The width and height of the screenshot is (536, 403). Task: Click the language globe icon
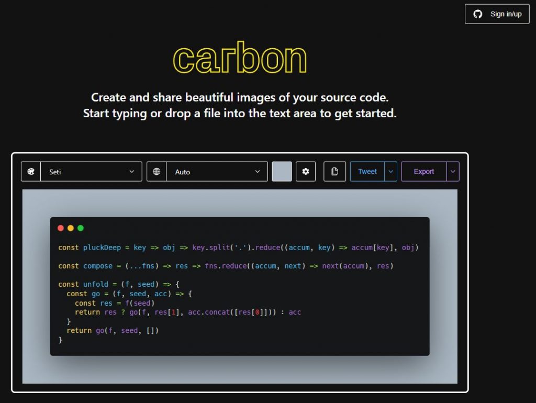155,171
